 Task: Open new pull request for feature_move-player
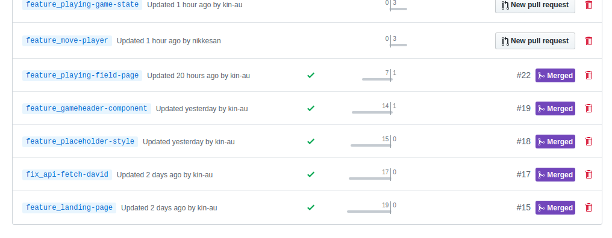click(x=535, y=41)
